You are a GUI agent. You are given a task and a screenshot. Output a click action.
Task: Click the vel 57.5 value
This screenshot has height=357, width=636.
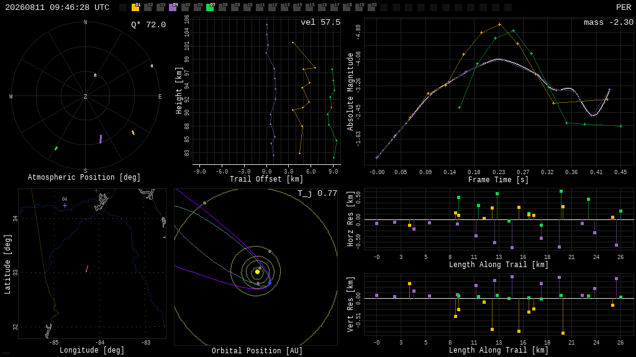pyautogui.click(x=320, y=22)
